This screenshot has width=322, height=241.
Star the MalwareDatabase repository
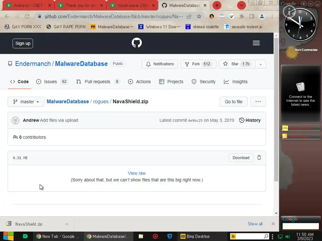point(237,64)
